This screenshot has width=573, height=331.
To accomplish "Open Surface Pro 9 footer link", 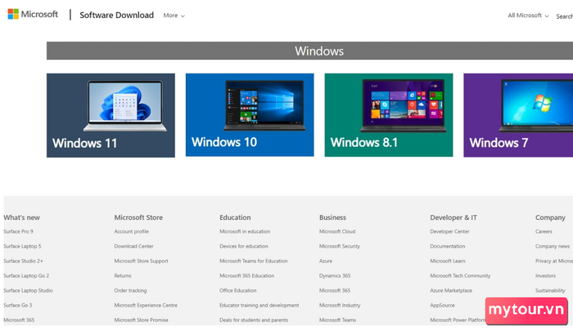I will click(x=18, y=231).
